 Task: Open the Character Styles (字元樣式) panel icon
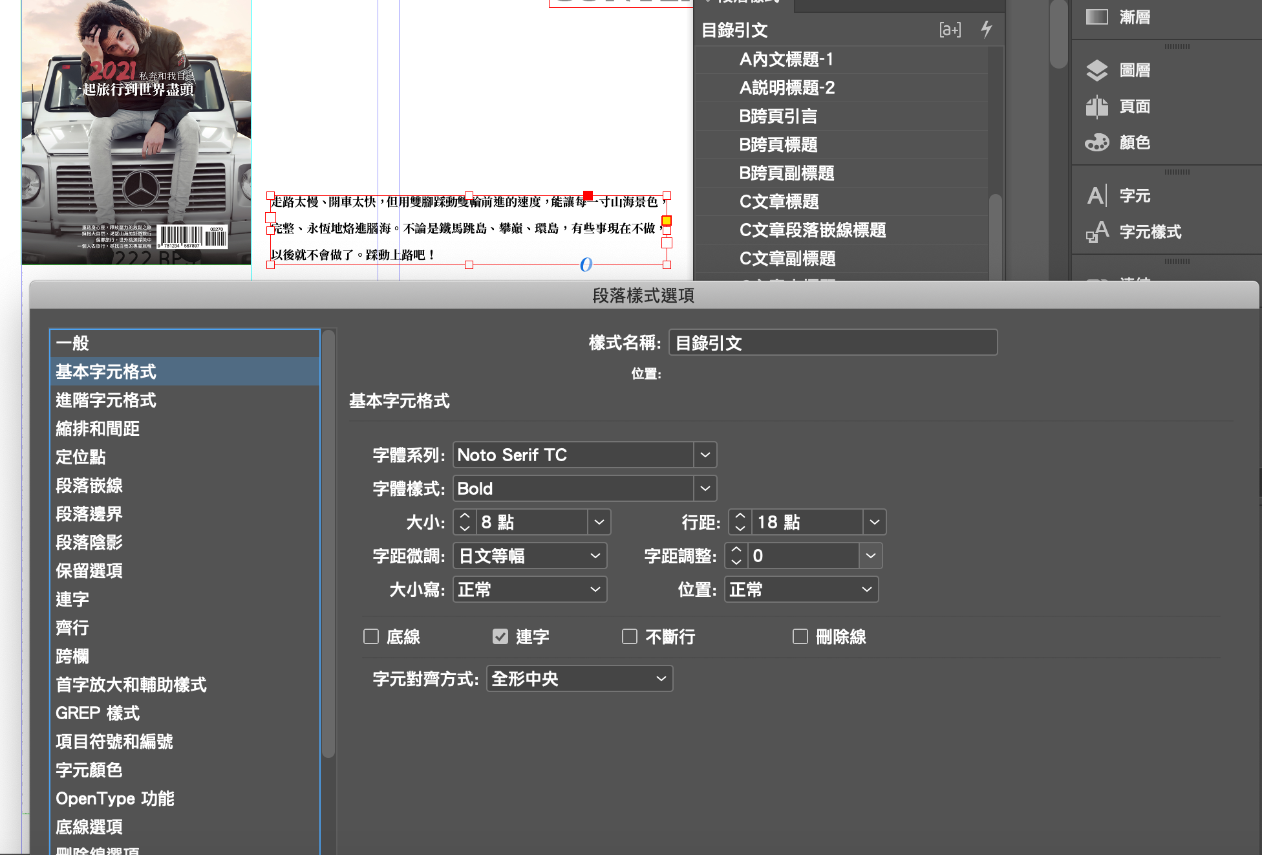coord(1097,232)
